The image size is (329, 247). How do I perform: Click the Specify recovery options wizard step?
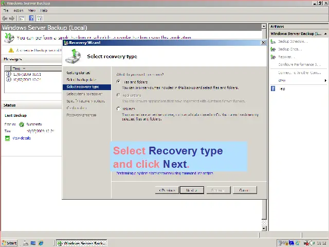(86, 101)
